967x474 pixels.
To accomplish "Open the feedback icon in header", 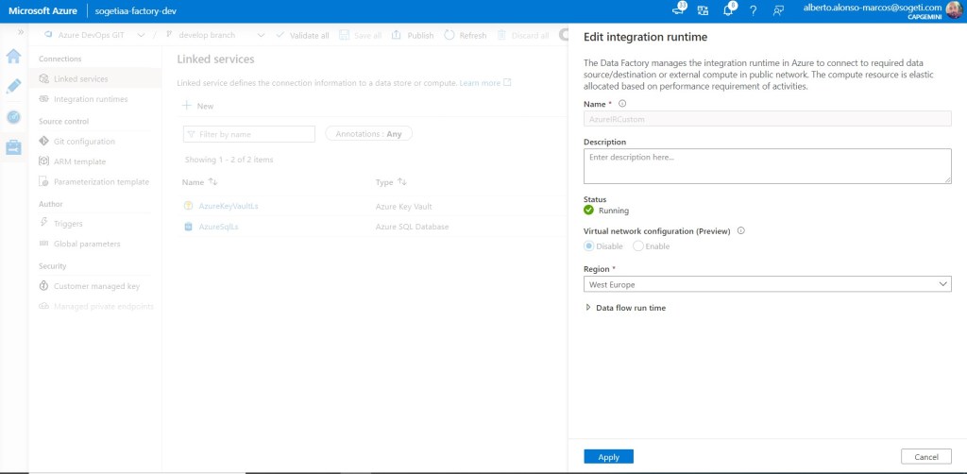I will click(778, 10).
